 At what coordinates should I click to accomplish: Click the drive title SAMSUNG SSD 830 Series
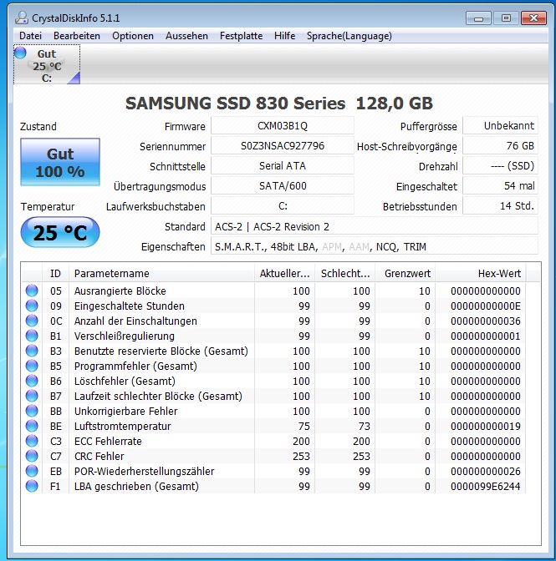tap(279, 104)
